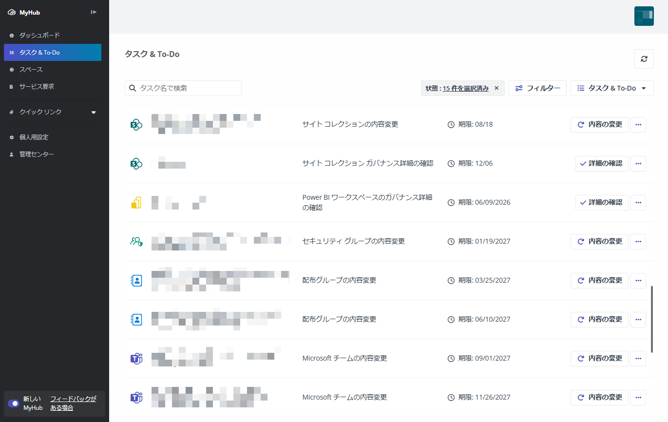Select セキュリティ グループの内容変更 text
668x422 pixels.
(354, 241)
